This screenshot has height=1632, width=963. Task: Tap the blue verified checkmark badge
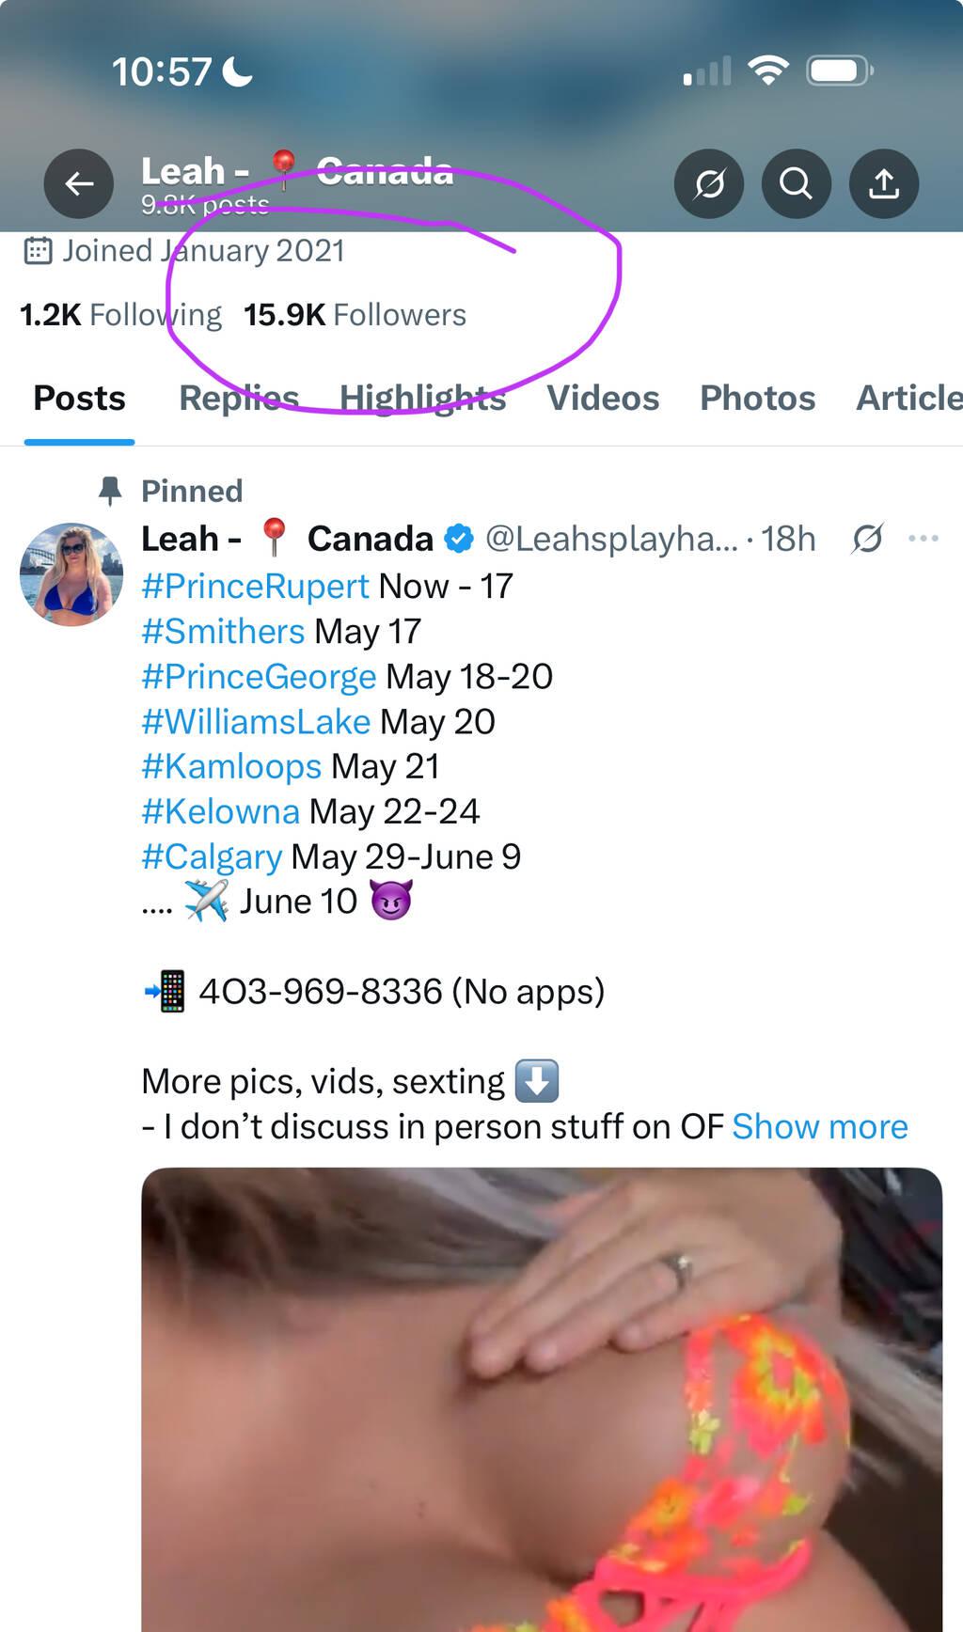459,539
